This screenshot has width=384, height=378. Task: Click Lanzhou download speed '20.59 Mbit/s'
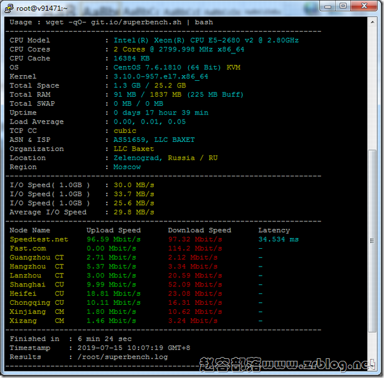pos(195,276)
